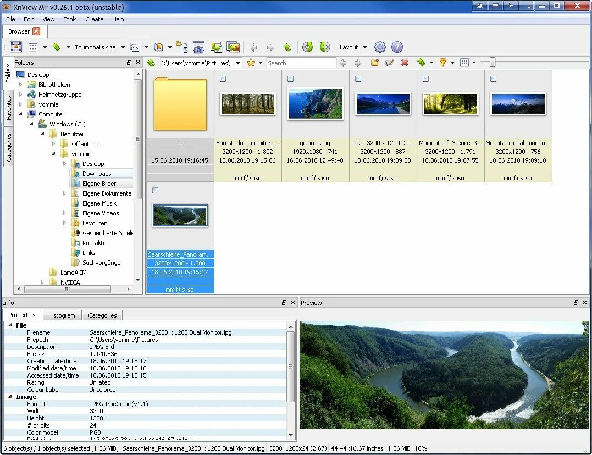
Task: Close the Preview panel
Action: (x=585, y=302)
